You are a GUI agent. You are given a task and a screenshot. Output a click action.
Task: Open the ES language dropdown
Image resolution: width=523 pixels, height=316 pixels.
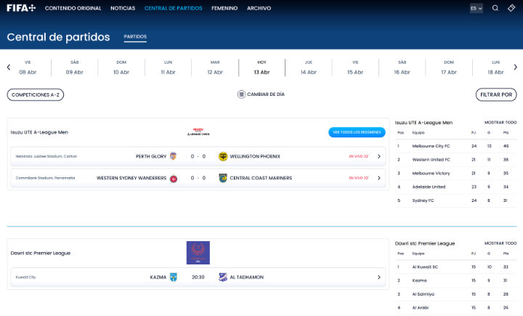pos(476,8)
